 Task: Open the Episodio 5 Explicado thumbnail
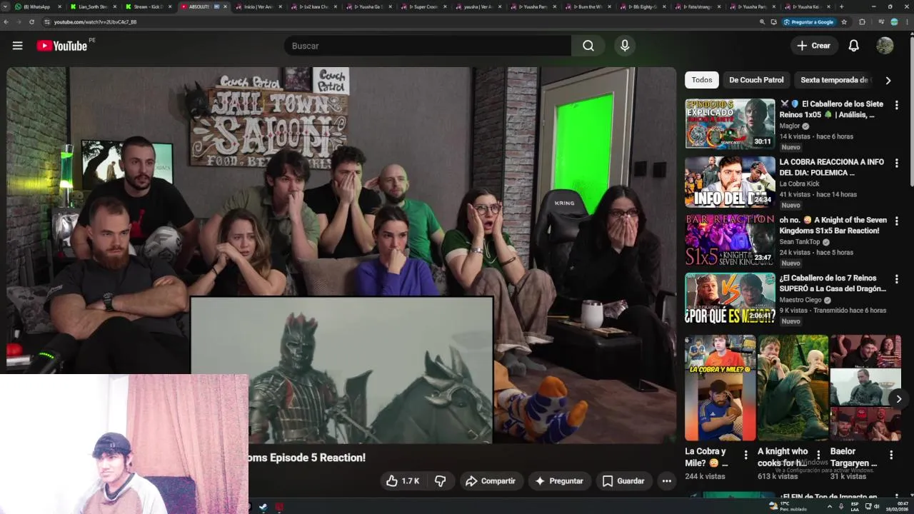click(730, 124)
